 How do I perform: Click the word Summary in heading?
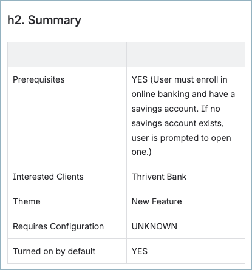click(x=55, y=20)
